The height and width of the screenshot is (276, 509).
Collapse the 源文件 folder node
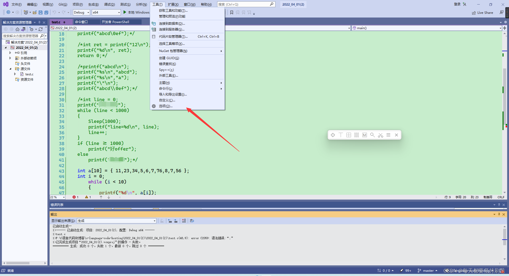coord(11,69)
